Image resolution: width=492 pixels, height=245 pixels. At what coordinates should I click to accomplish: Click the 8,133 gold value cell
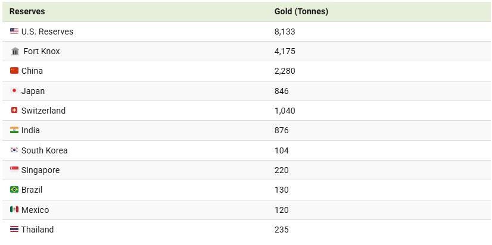pyautogui.click(x=285, y=32)
